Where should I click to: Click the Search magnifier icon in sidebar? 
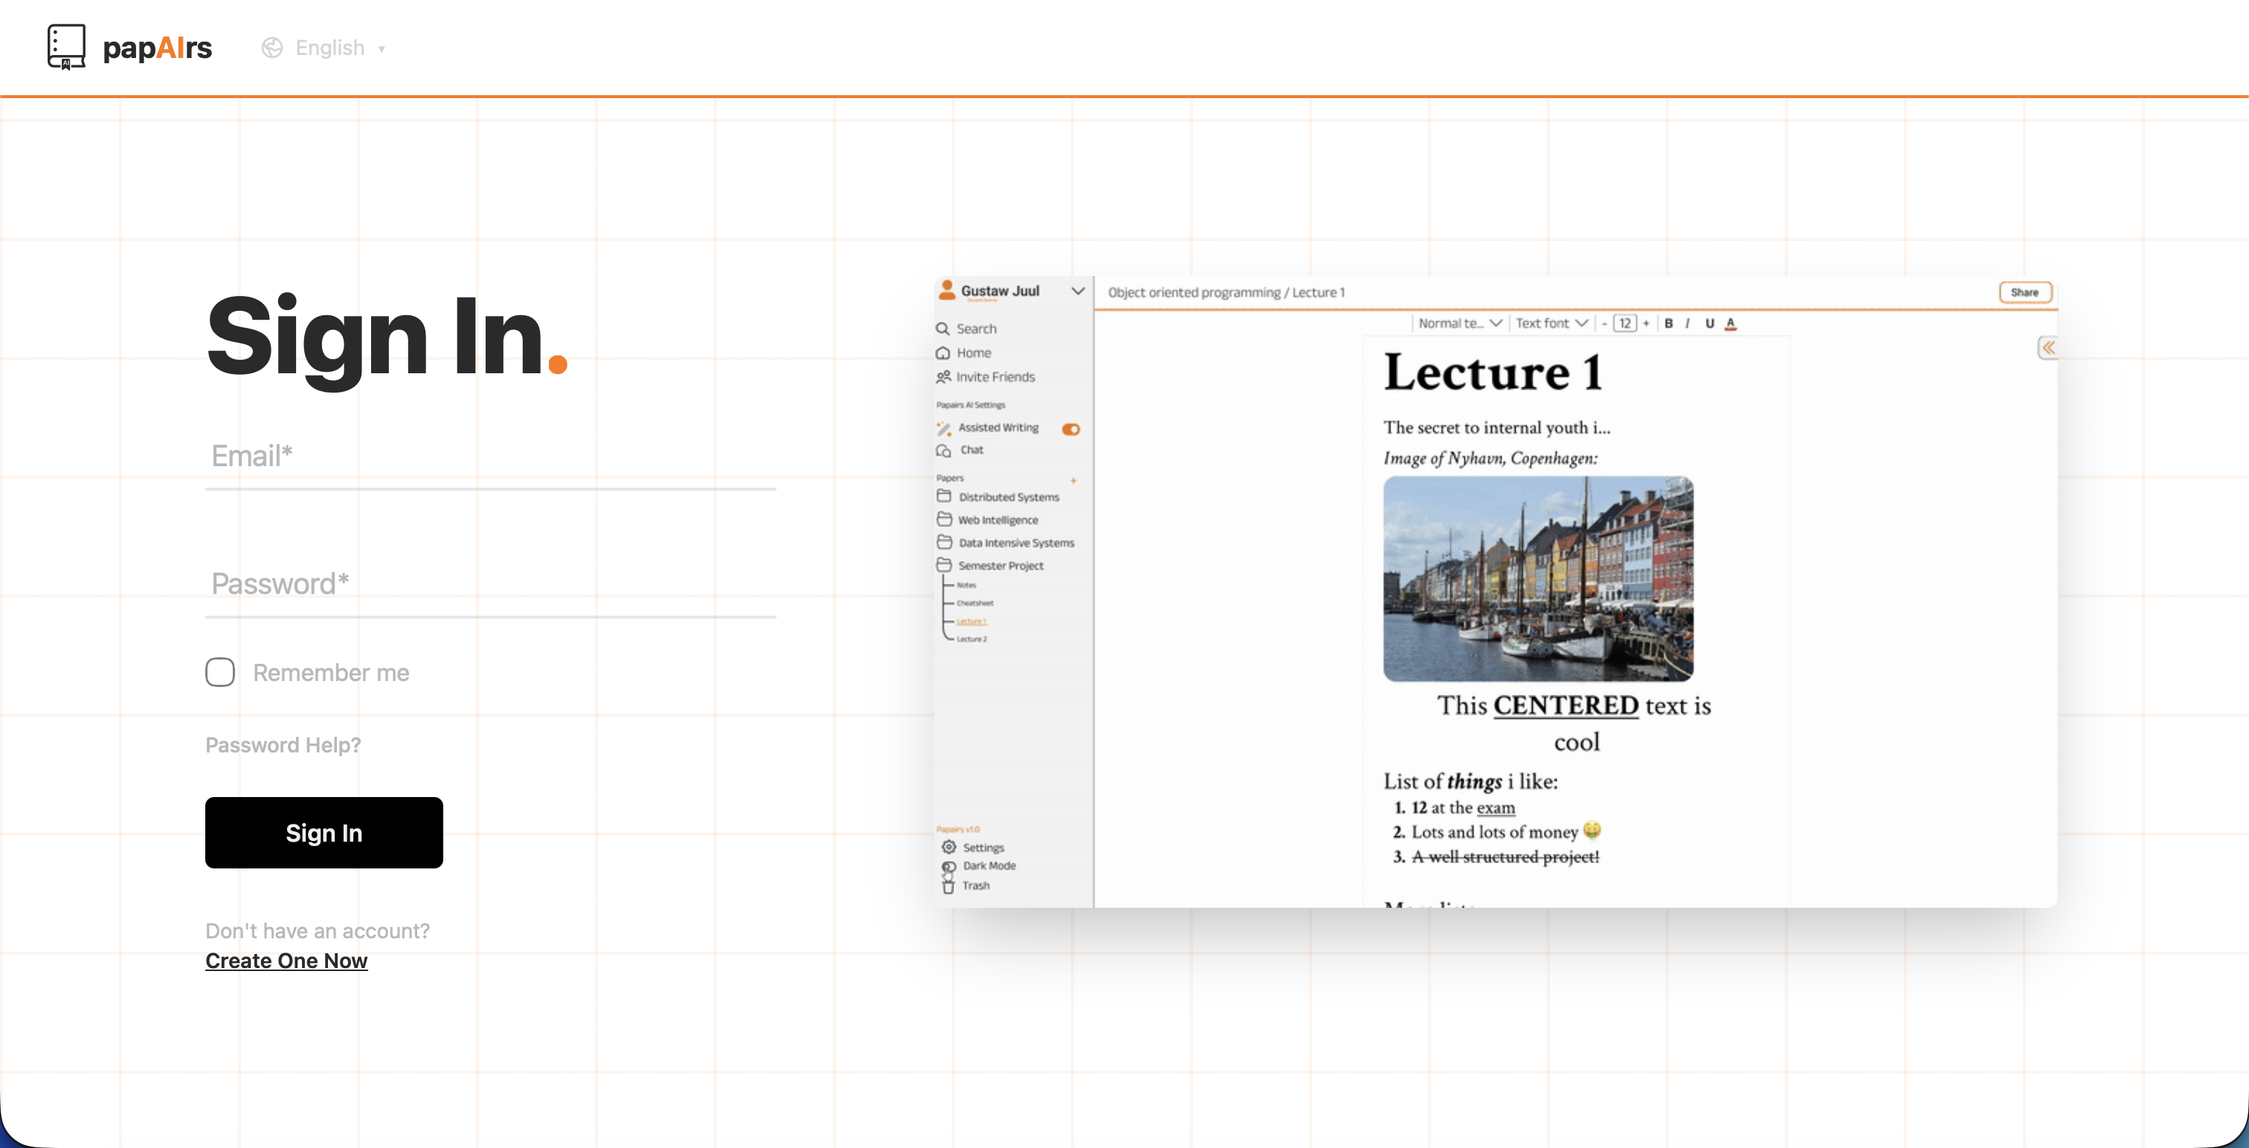(x=943, y=328)
